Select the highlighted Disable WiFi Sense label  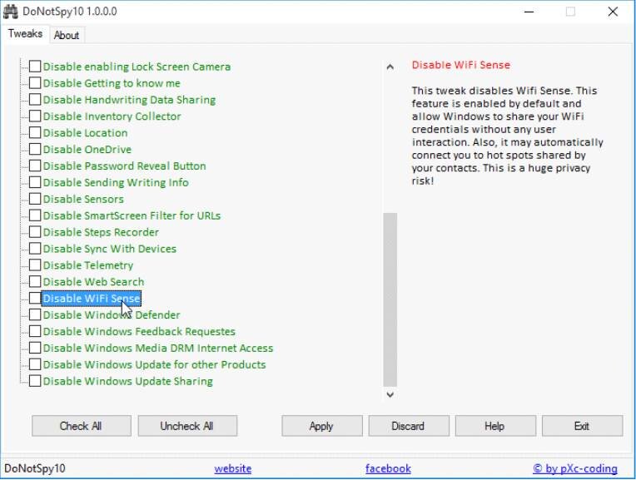click(92, 299)
